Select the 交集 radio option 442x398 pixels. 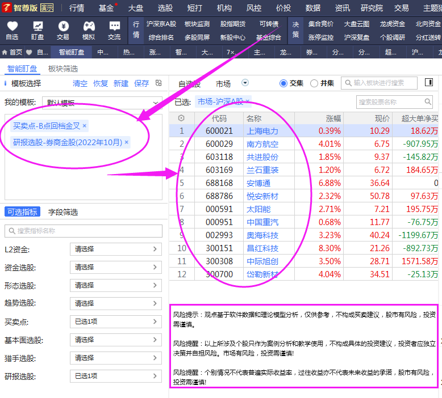pyautogui.click(x=283, y=83)
